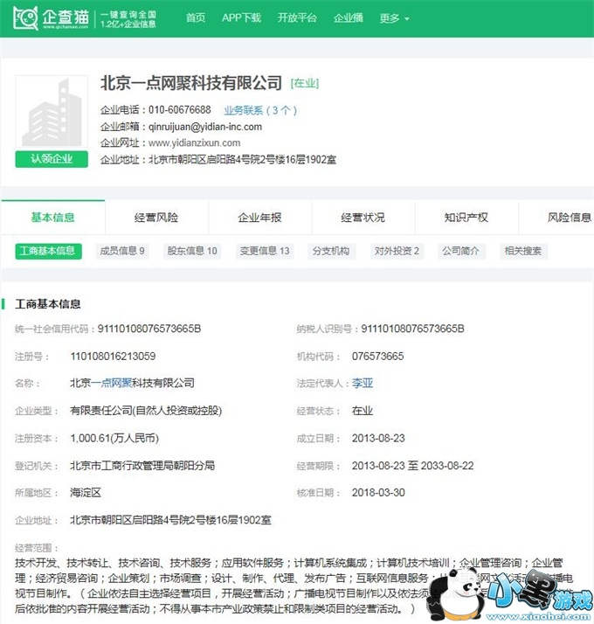Click phone number 010-60676688
Viewport: 594px width, 624px height.
coord(180,110)
